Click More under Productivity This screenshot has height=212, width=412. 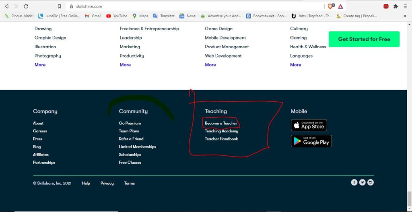pos(125,65)
